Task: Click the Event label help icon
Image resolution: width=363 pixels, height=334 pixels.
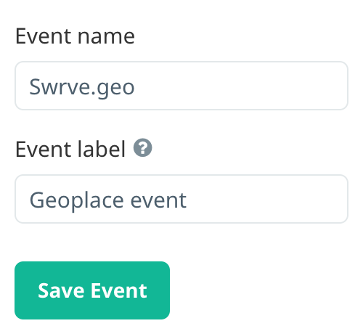Action: (x=143, y=147)
